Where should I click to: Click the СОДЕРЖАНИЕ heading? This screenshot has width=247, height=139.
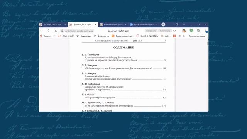[123, 47]
